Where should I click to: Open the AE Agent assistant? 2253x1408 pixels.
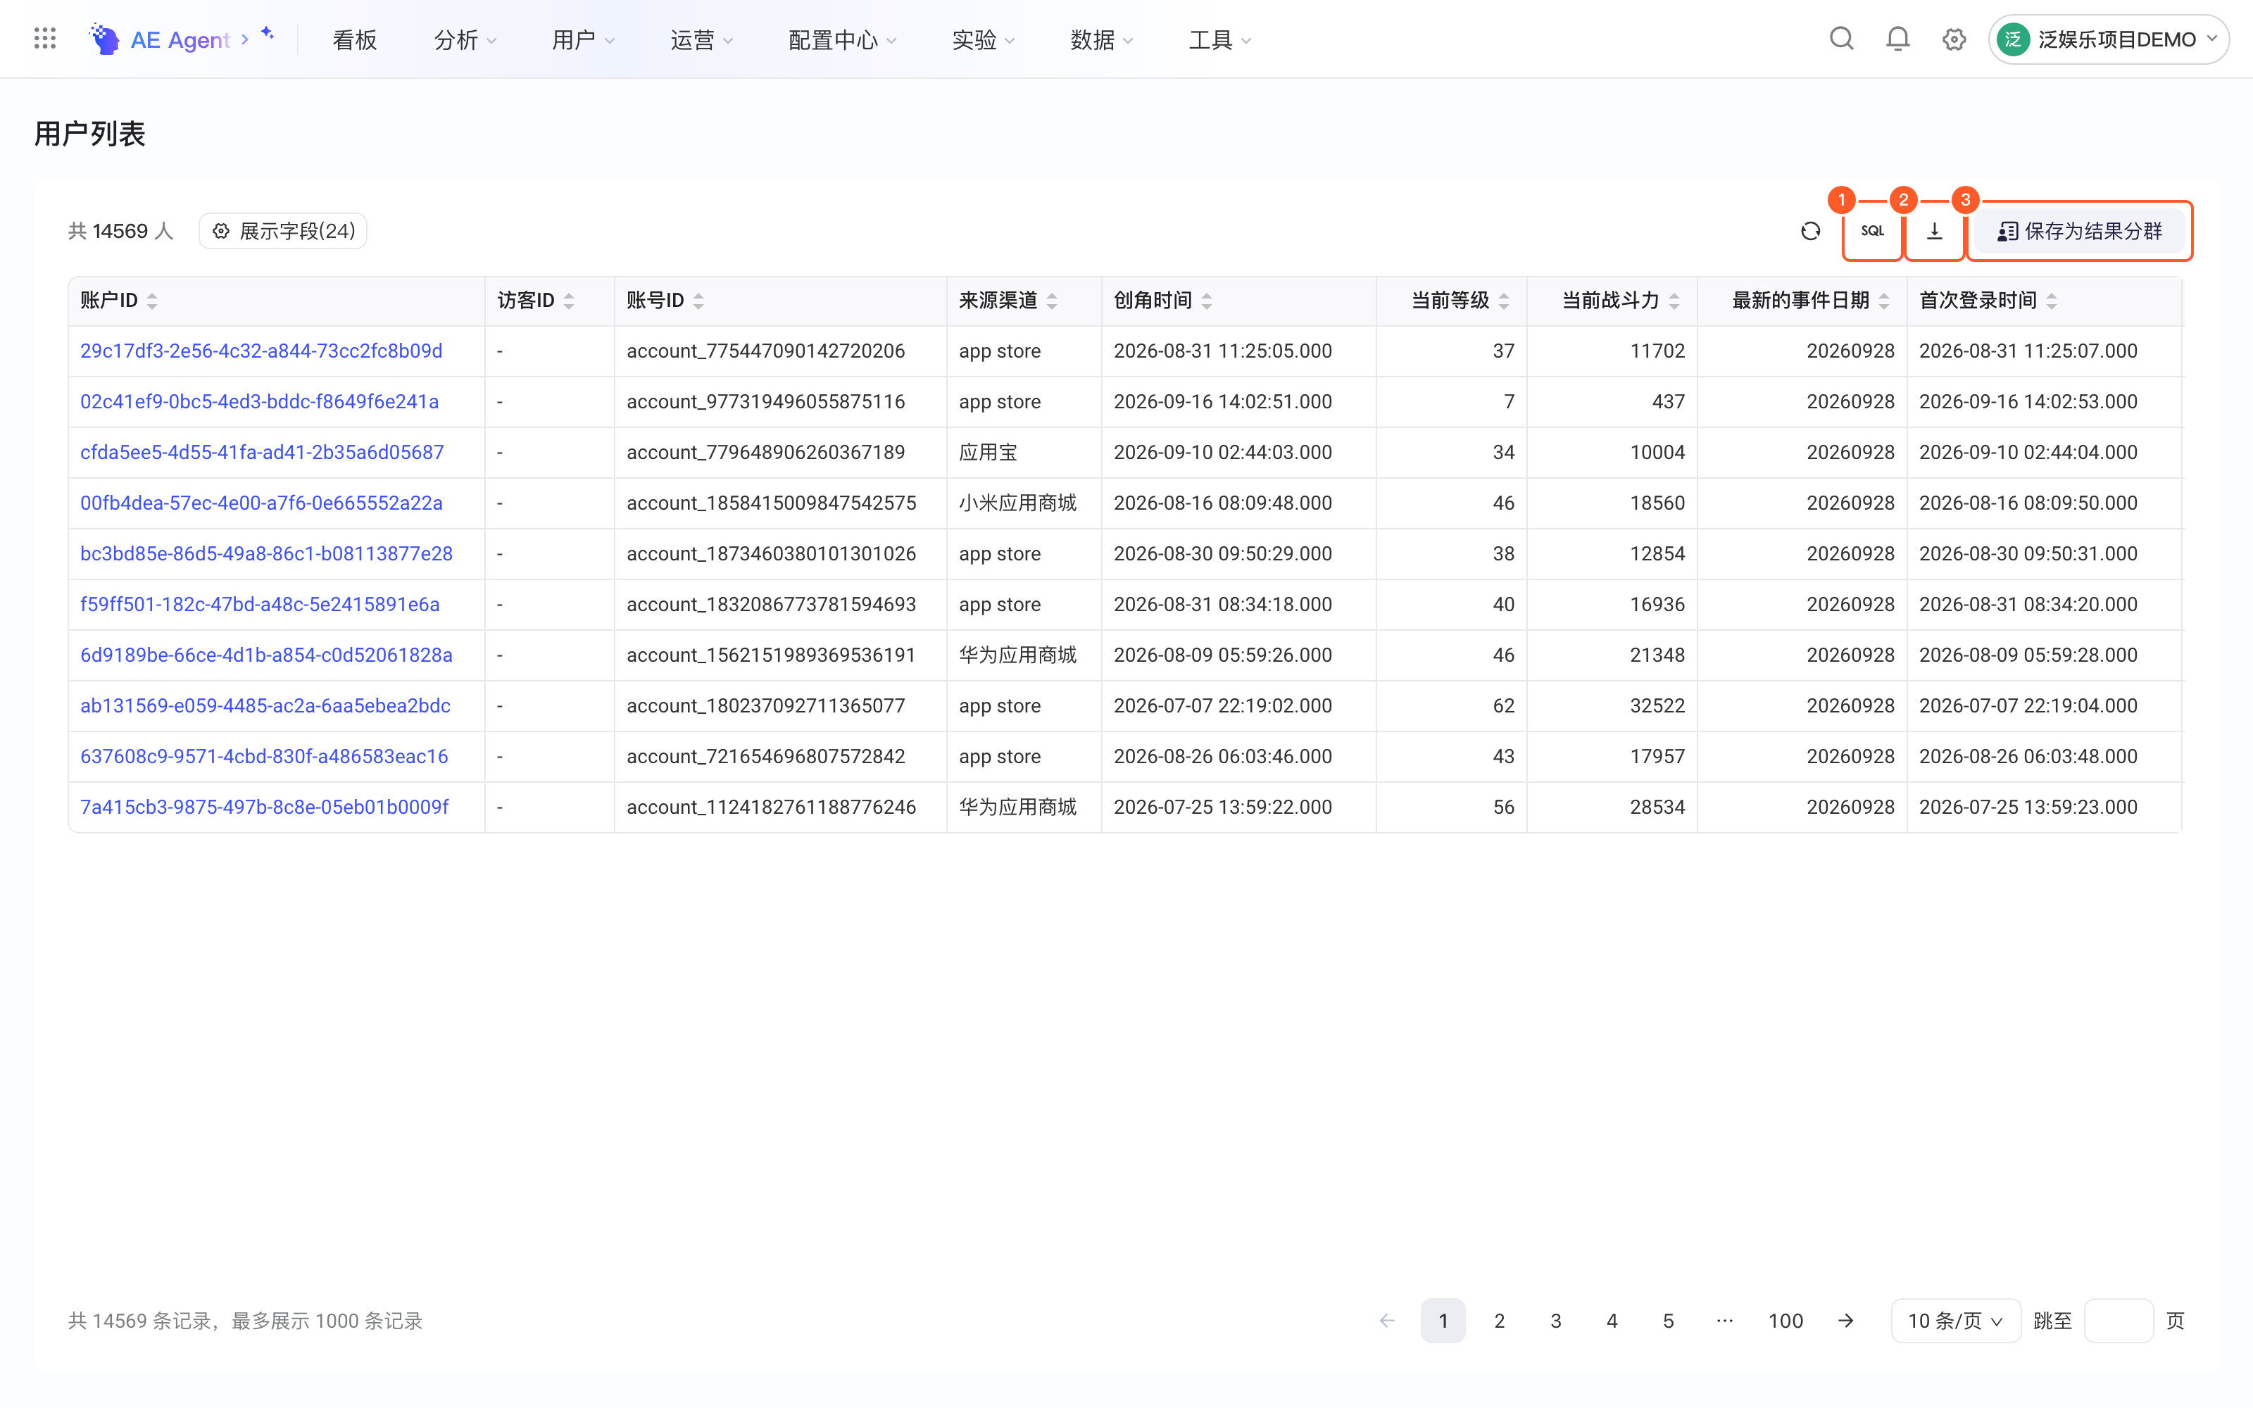click(182, 39)
